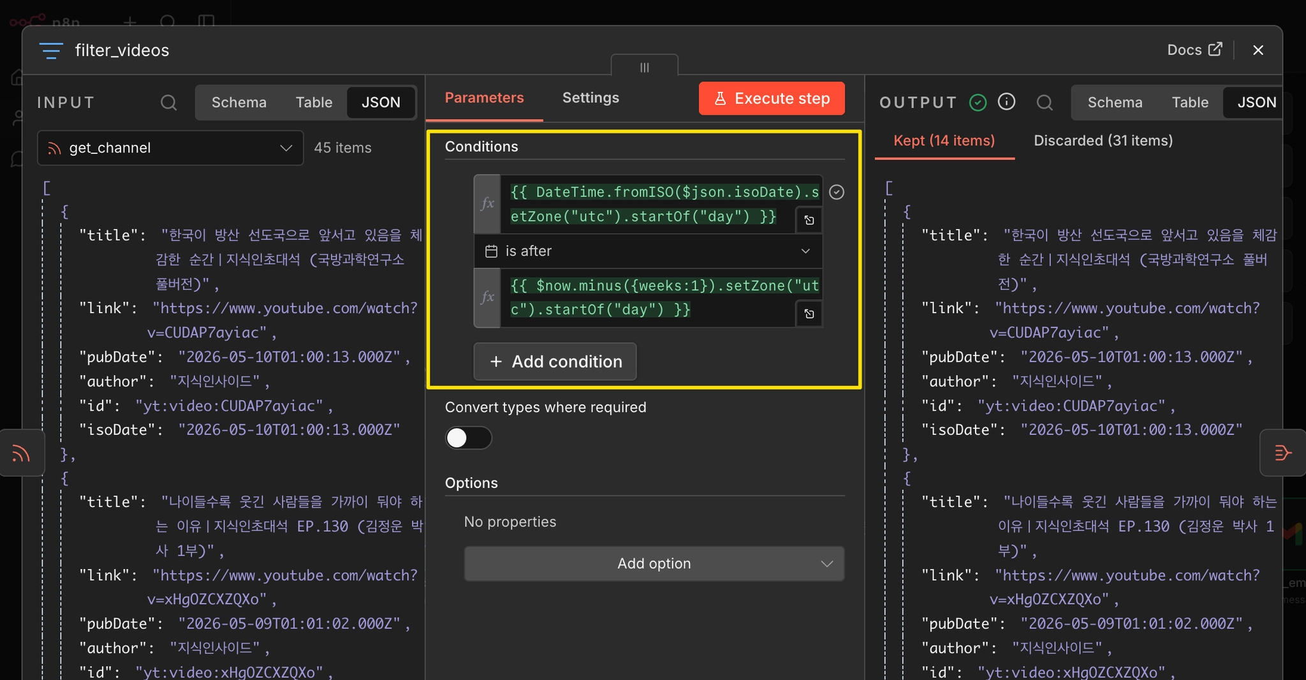
Task: Click the filter node icon beside filter_videos
Action: pyautogui.click(x=51, y=50)
